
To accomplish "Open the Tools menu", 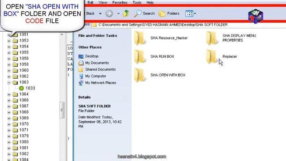I will click(137, 3).
